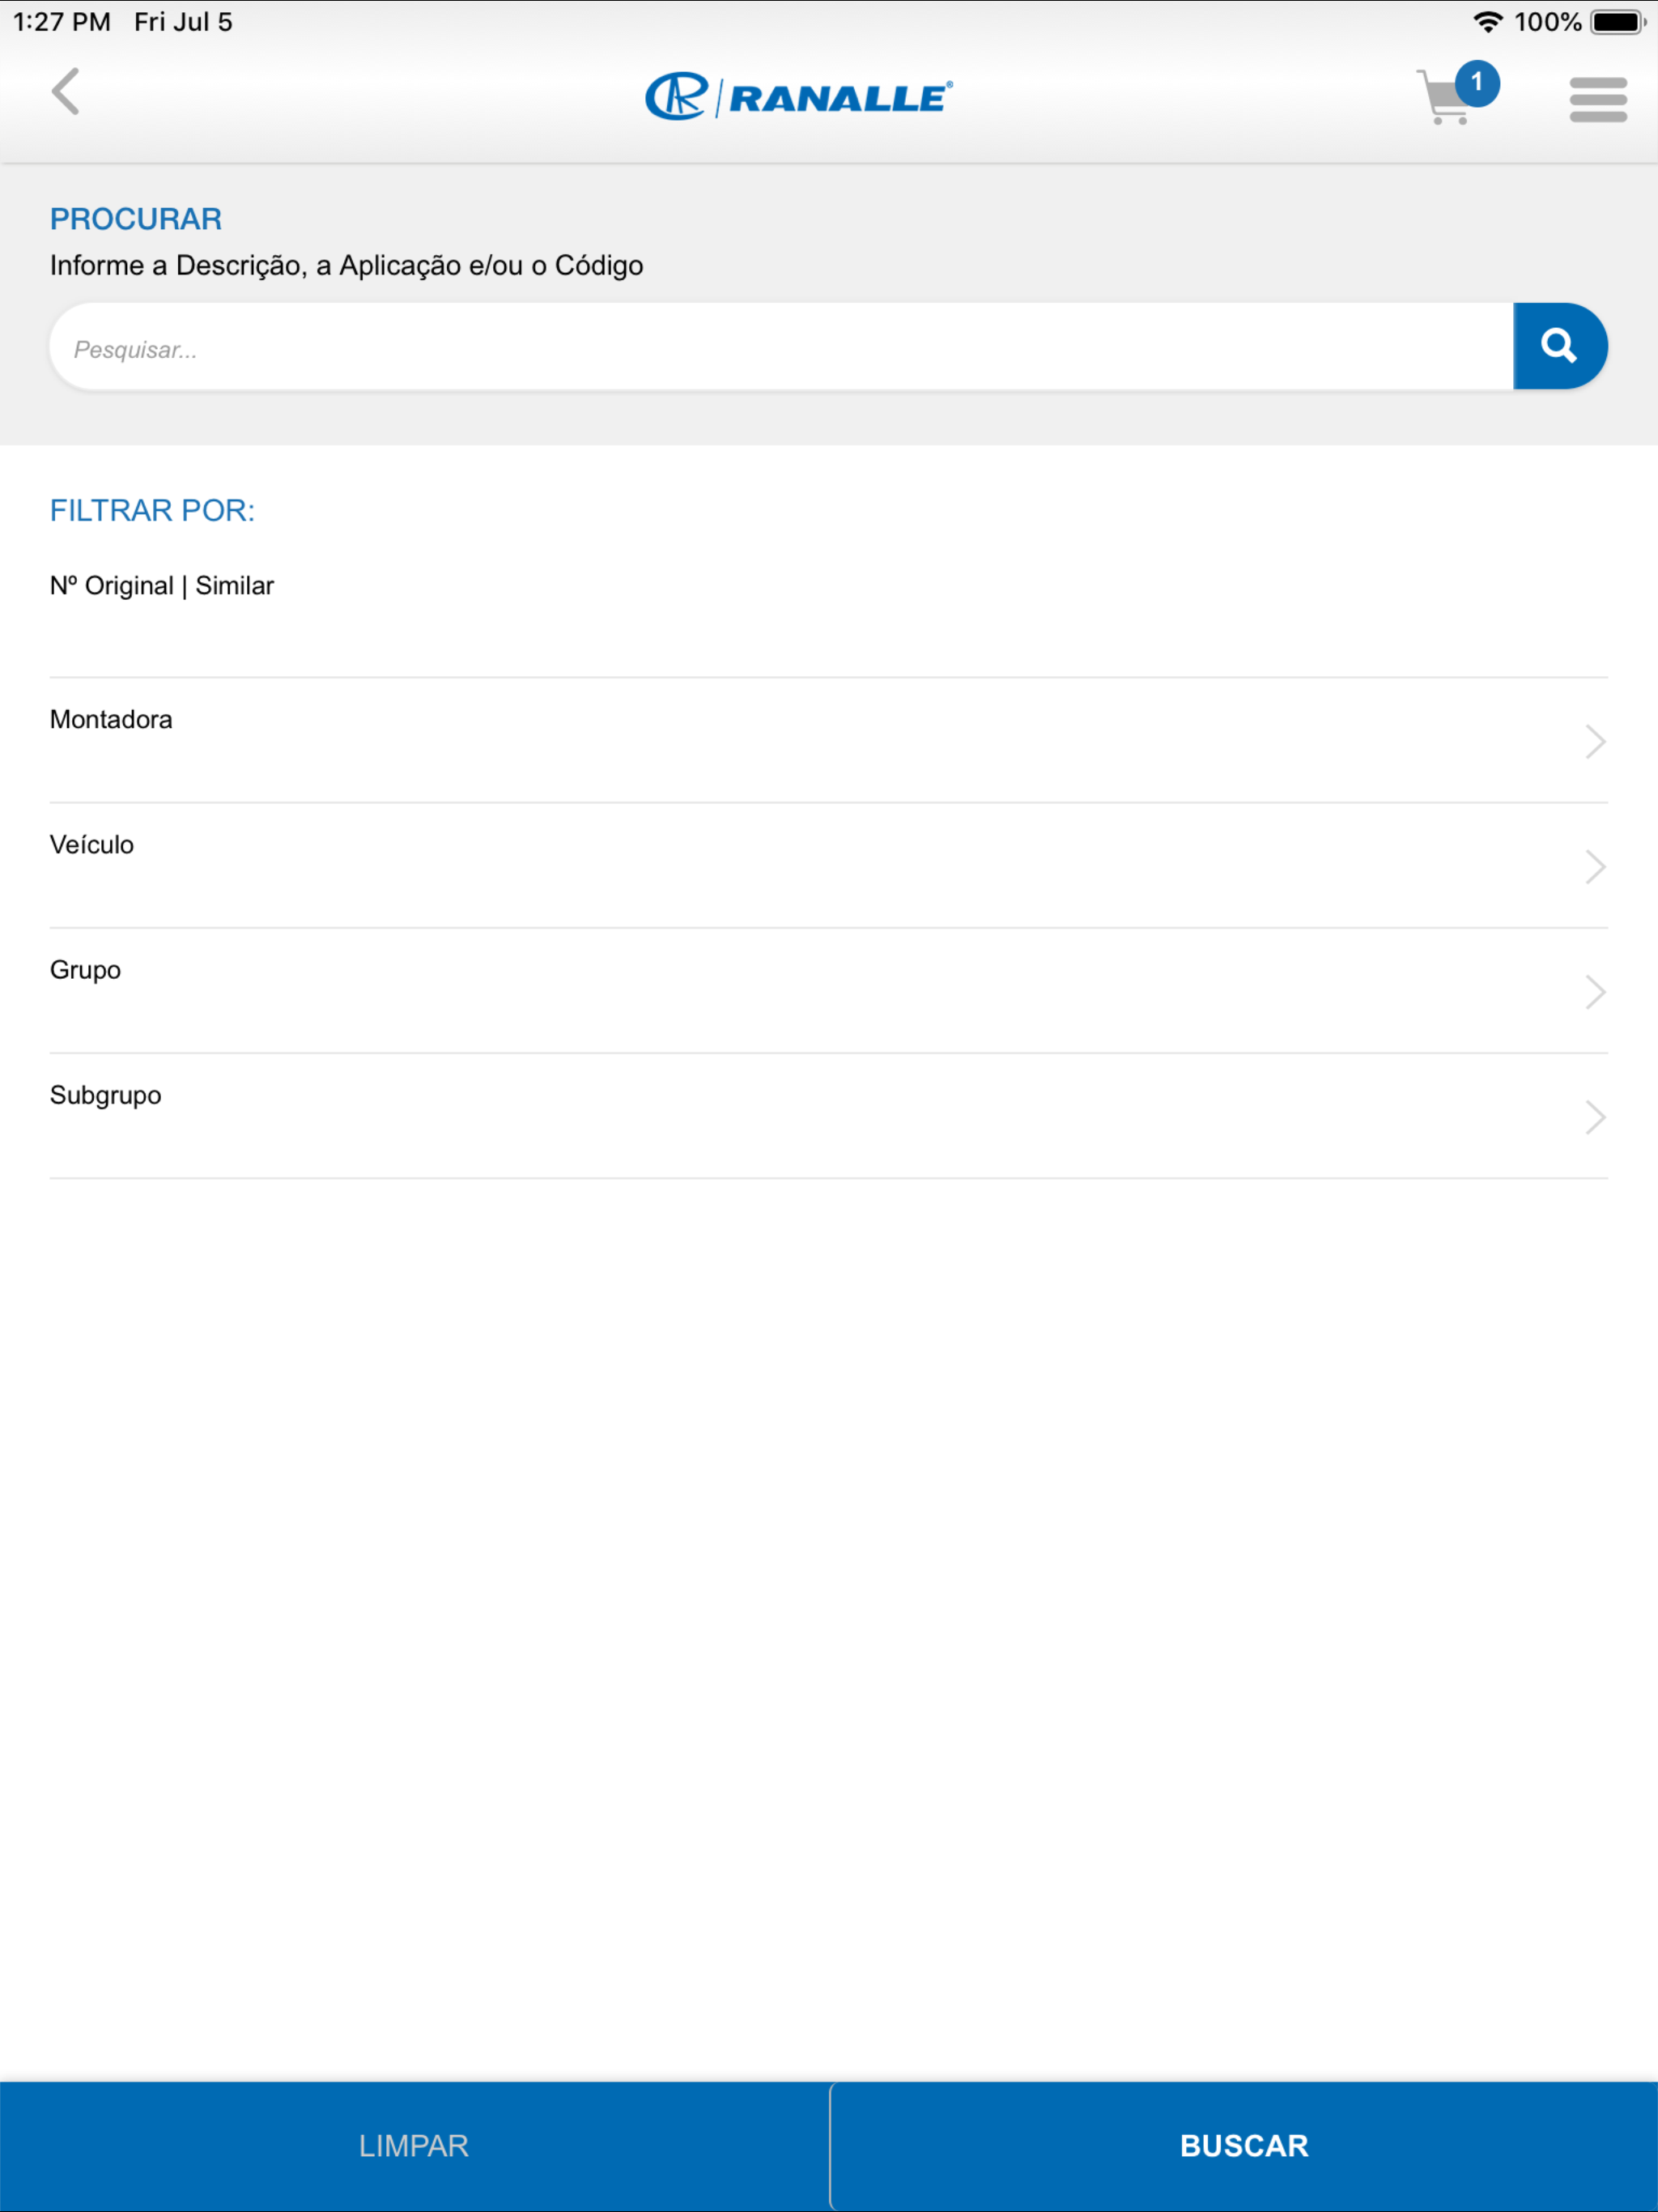Open the Grupo filter option
Image resolution: width=1658 pixels, height=2212 pixels.
pyautogui.click(x=829, y=991)
